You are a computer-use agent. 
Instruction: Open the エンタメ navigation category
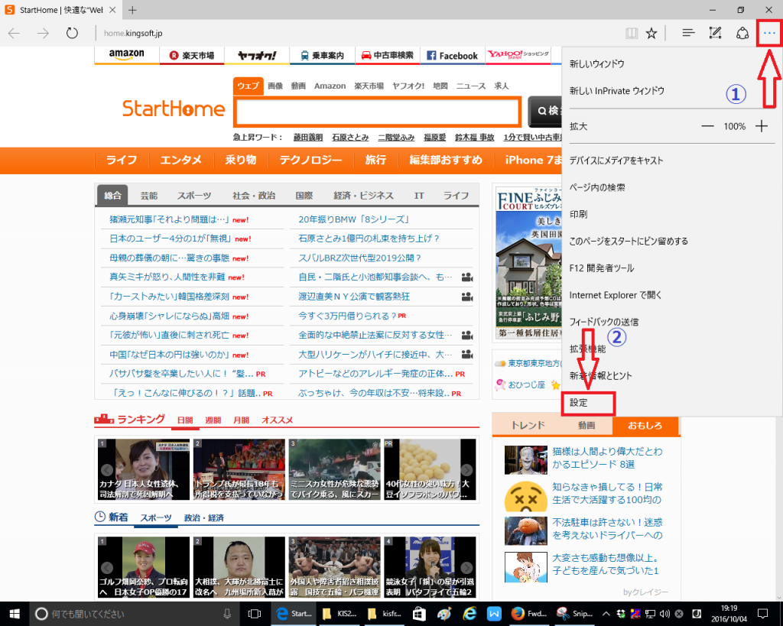(x=180, y=161)
